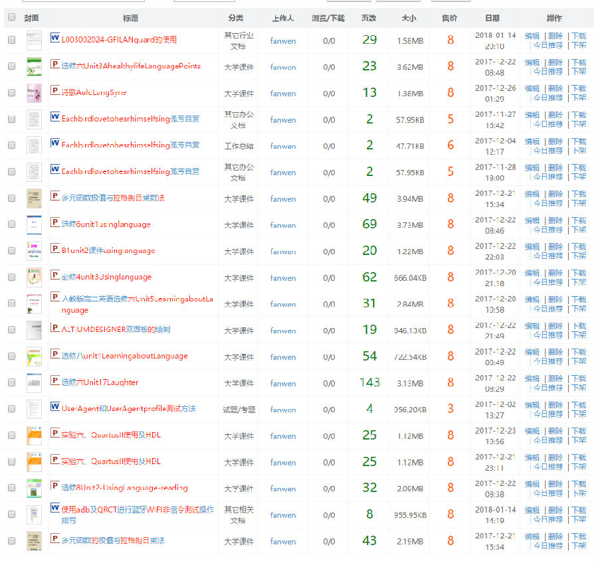Click the PPT icon beside ALTIUMDESIGNER双面板的绘制
This screenshot has height=561, width=598.
tap(55, 327)
